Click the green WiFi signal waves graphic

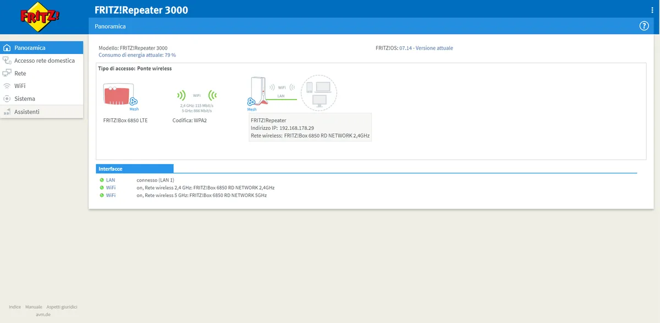pos(196,95)
